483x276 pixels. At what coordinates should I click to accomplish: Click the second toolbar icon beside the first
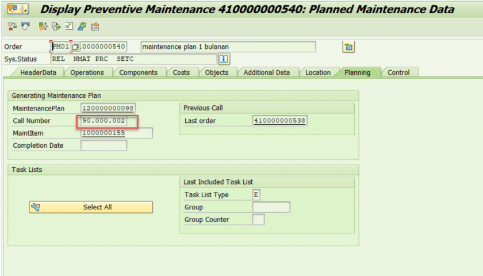tap(25, 26)
